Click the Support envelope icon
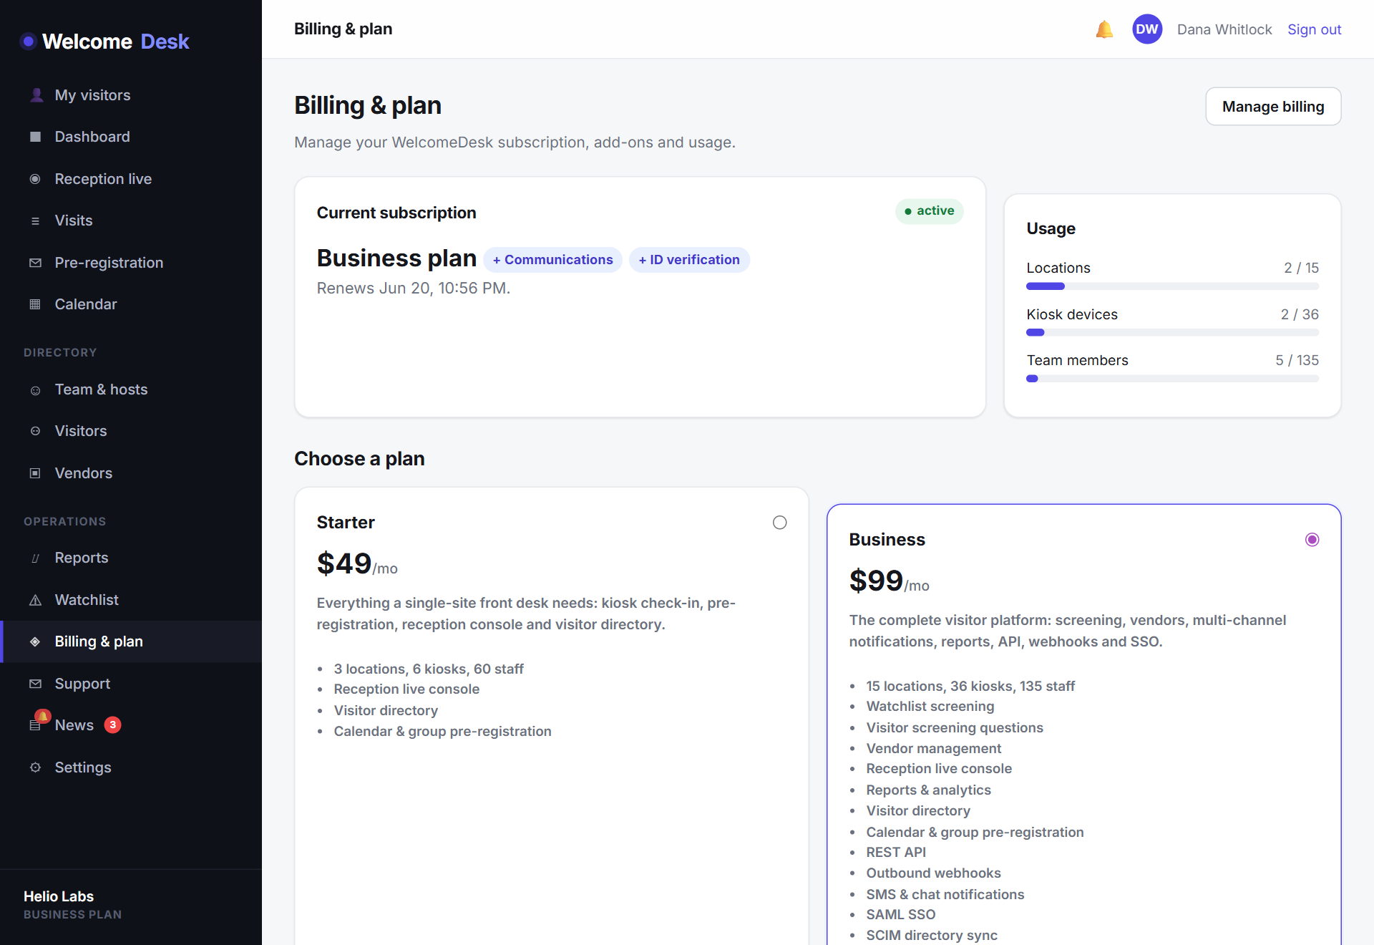The width and height of the screenshot is (1374, 945). pos(35,684)
